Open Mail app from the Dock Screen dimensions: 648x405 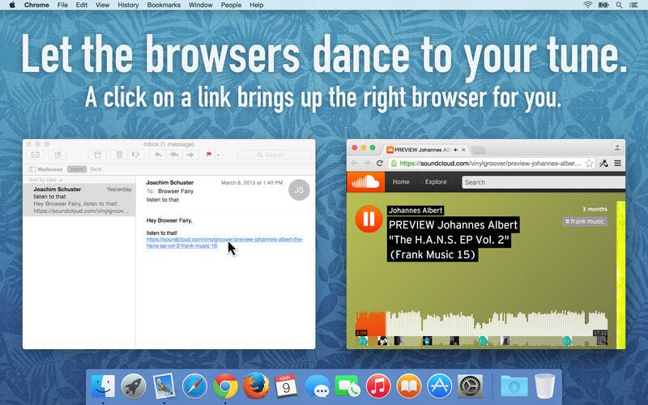(164, 386)
